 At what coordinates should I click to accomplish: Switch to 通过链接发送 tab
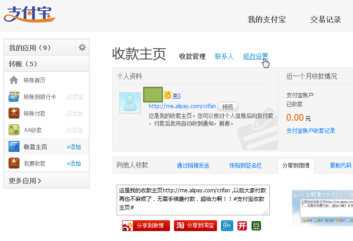pyautogui.click(x=193, y=166)
